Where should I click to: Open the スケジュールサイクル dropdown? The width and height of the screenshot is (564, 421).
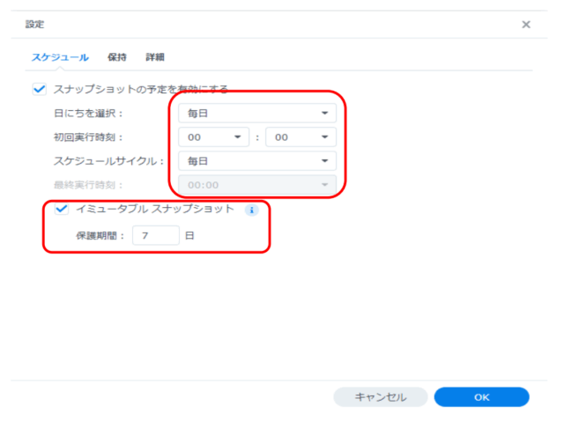point(256,161)
